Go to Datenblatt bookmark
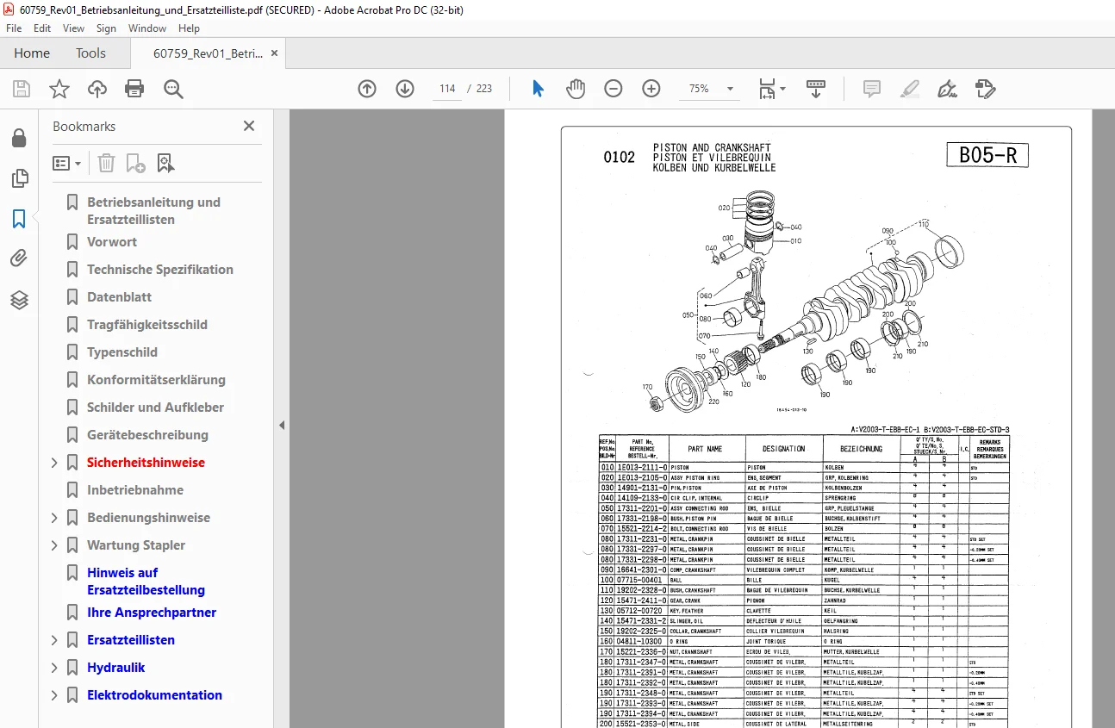1115x728 pixels. (119, 297)
